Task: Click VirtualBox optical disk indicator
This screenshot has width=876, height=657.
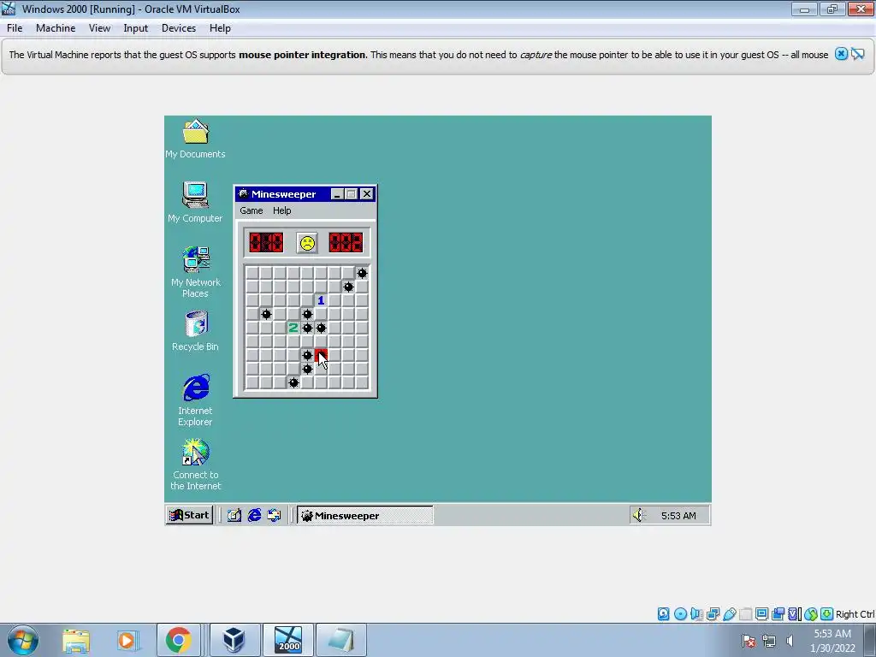Action: [x=680, y=614]
